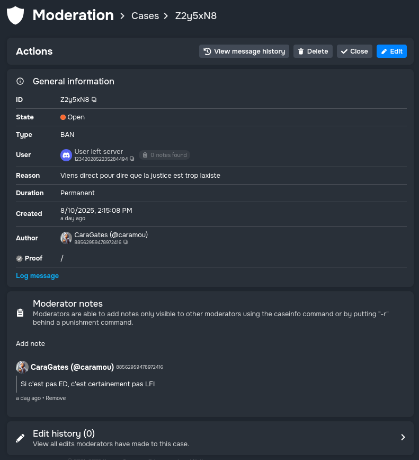
Task: Copy the author's user ID
Action: point(126,242)
